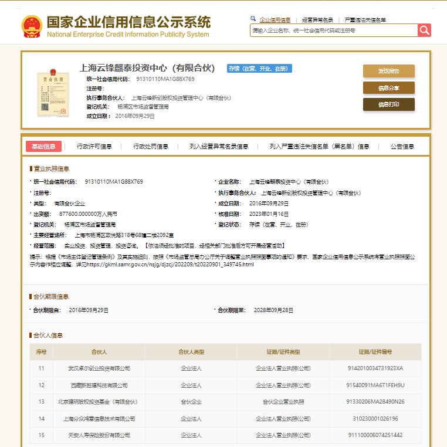Viewport: 447px width, 447px height.
Task: Click certificate number 911100006074251442
Action: tap(375, 435)
